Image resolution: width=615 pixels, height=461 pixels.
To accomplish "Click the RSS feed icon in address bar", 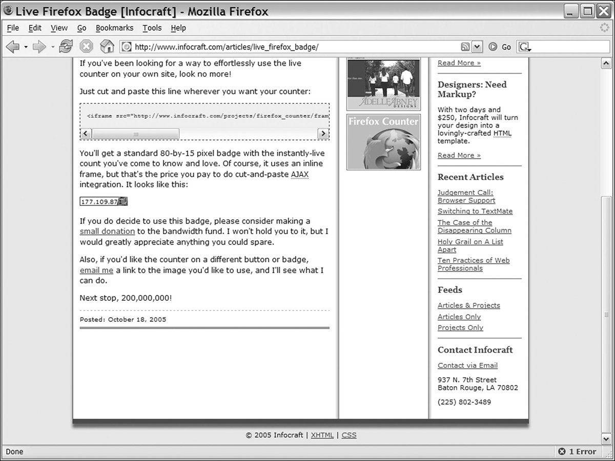I will point(465,47).
